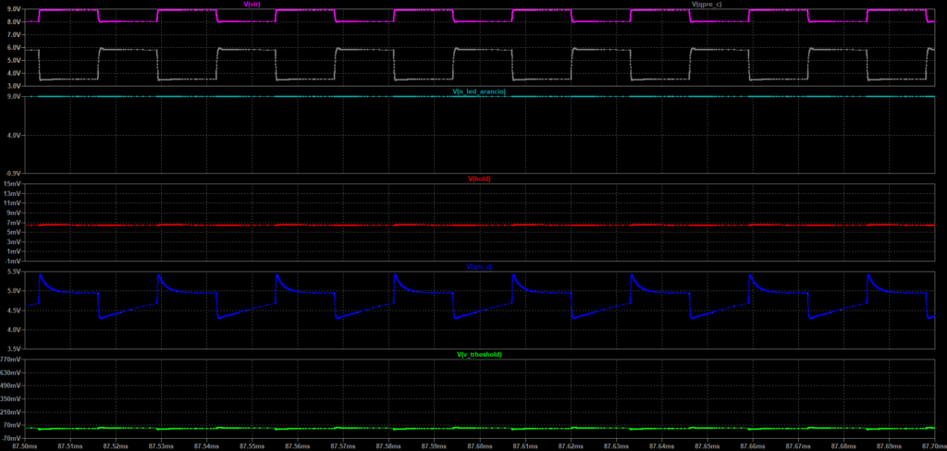
Task: Click the 87.55ms time axis label
Action: 252,446
